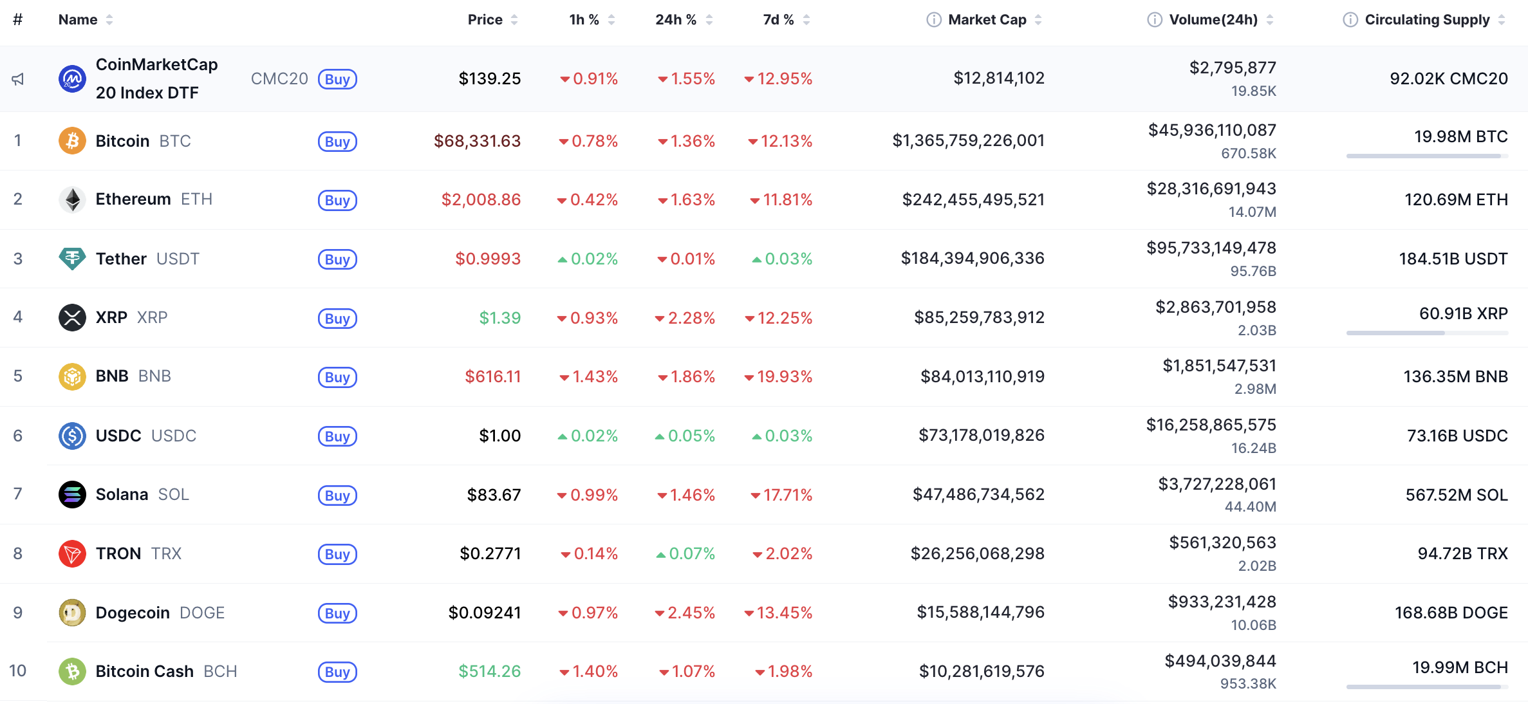The height and width of the screenshot is (704, 1528).
Task: Click the Market Cap info icon
Action: point(933,20)
